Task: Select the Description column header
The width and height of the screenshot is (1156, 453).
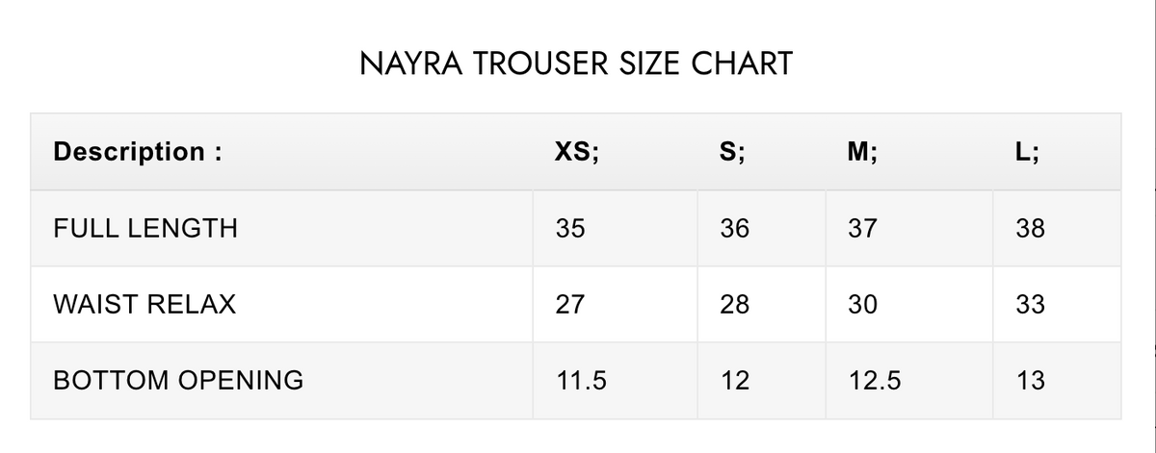Action: [138, 152]
